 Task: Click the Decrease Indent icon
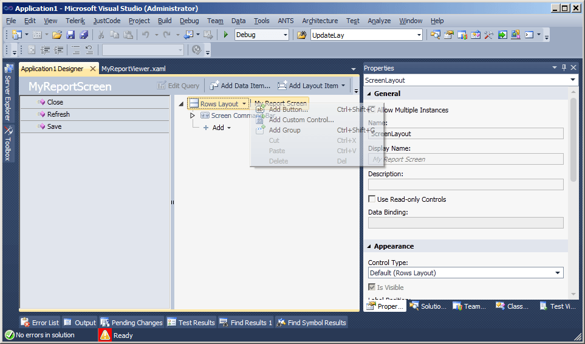click(46, 50)
